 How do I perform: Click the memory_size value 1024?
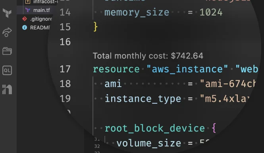pyautogui.click(x=211, y=12)
